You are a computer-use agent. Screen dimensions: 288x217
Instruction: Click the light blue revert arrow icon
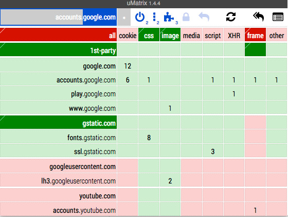tap(204, 17)
